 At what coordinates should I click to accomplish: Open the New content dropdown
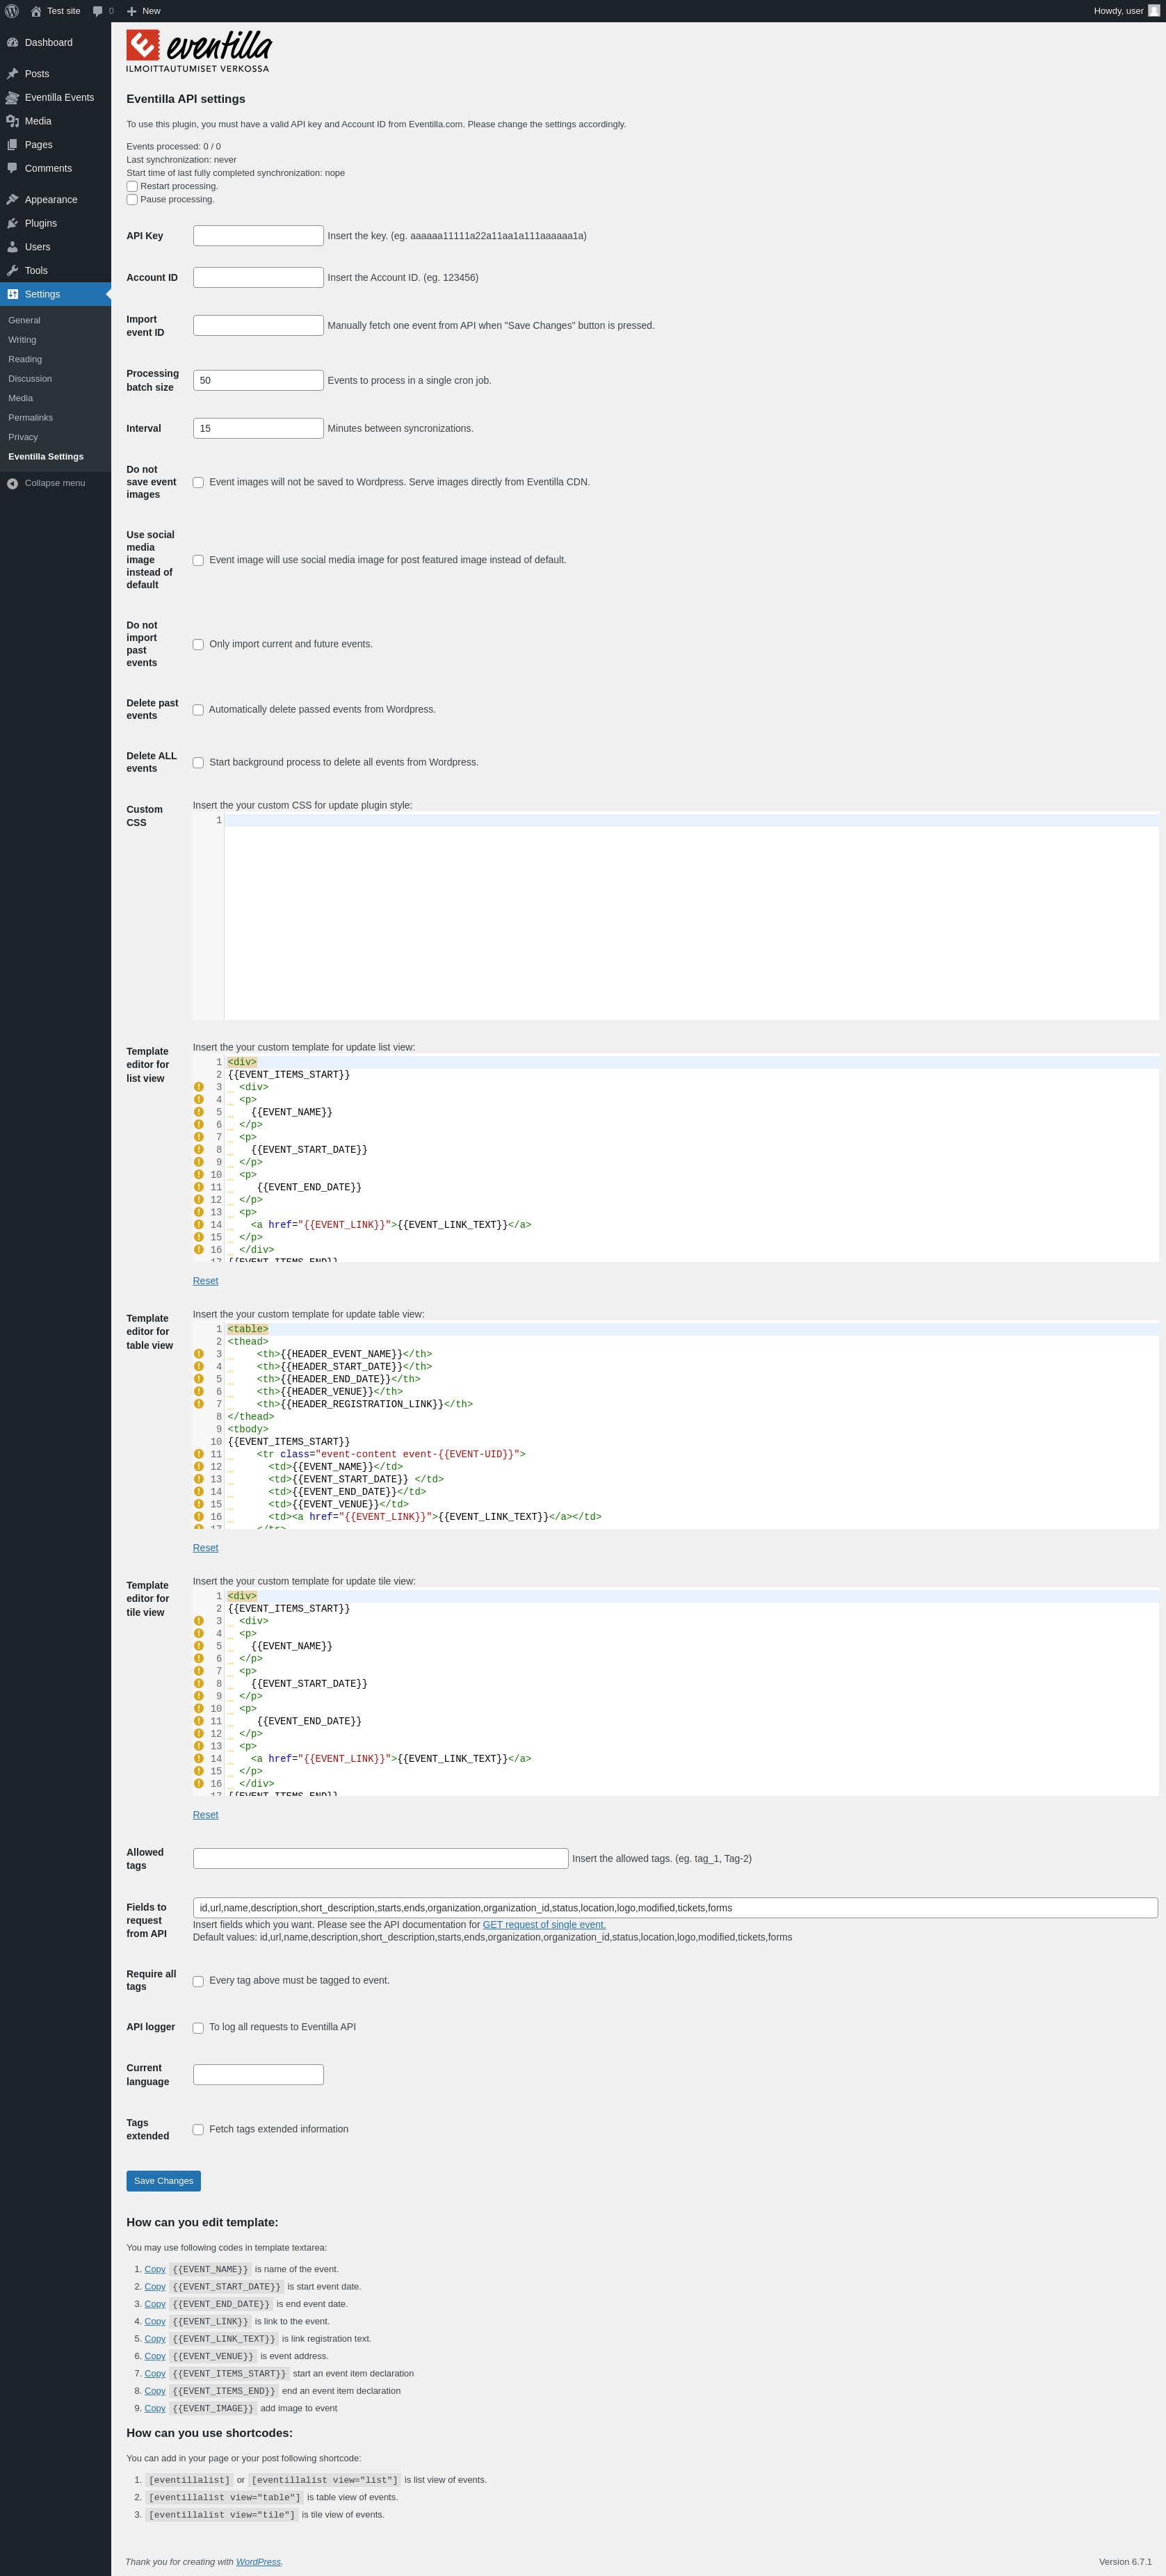point(144,11)
